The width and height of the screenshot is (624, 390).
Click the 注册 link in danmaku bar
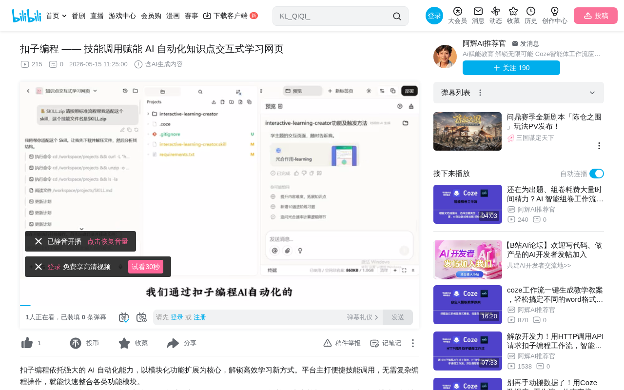coord(200,317)
